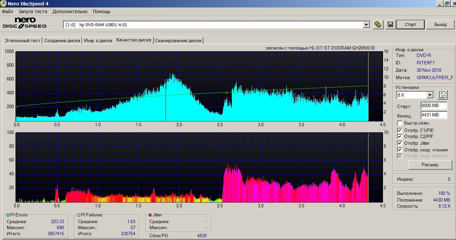456x240 pixels.
Task: Restore down the Nero DiscSpeed window
Action: (x=446, y=4)
